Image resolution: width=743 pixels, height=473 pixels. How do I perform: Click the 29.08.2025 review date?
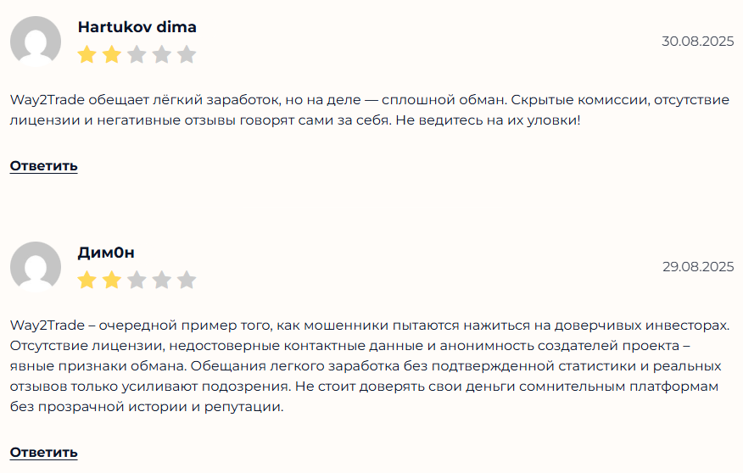coord(697,266)
